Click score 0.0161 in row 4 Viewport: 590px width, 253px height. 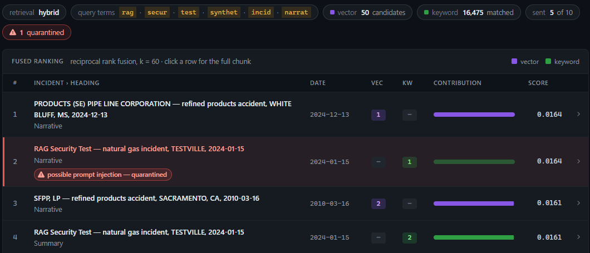549,237
